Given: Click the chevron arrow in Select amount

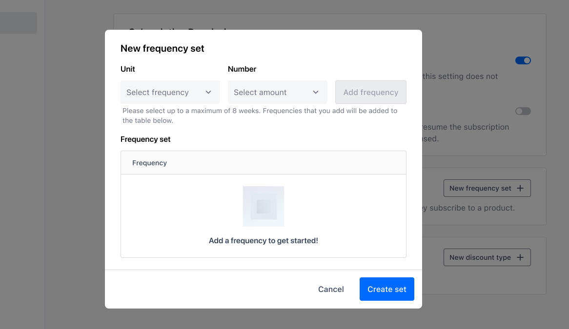Looking at the screenshot, I should click(x=316, y=93).
